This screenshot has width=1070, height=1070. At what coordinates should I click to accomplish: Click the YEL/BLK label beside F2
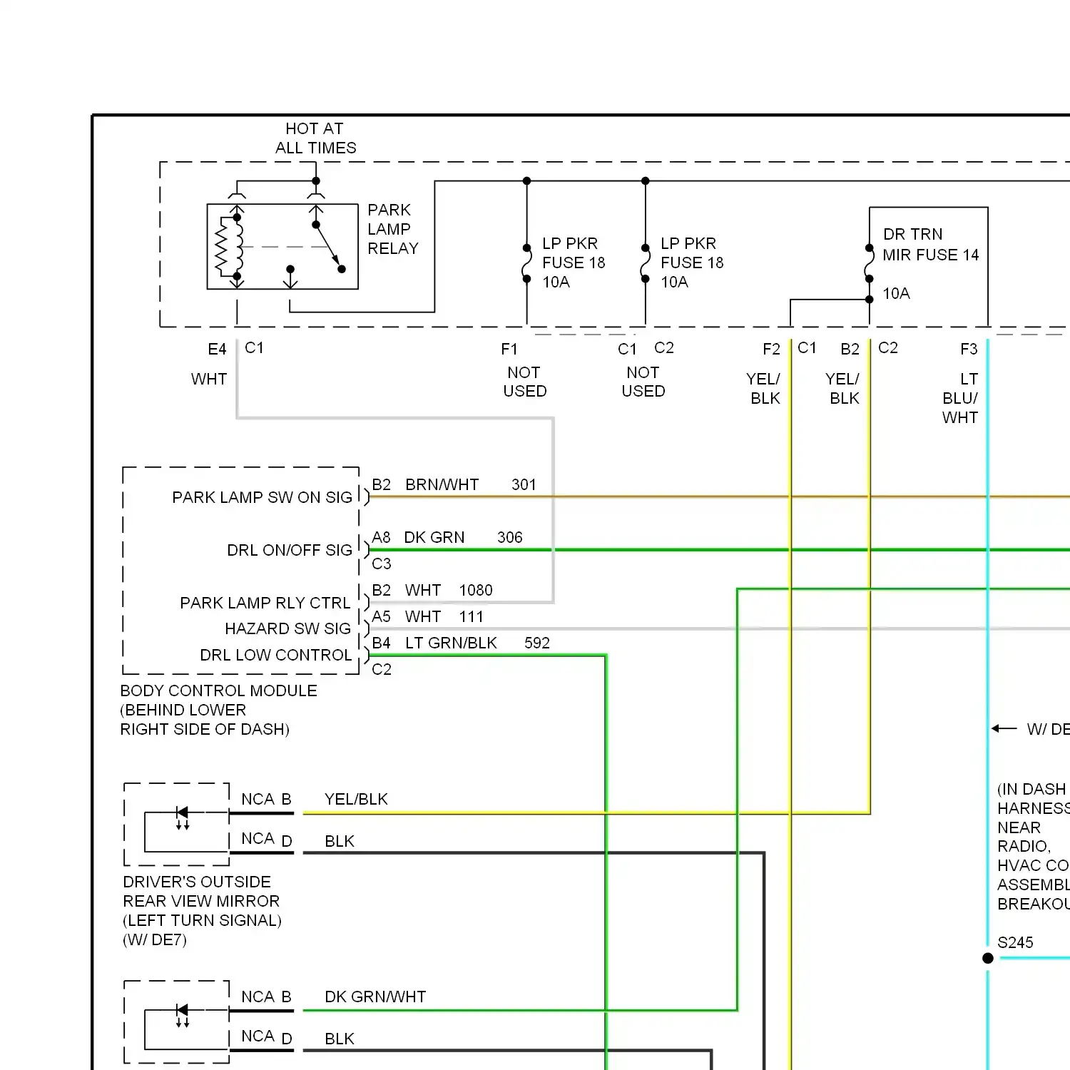coord(764,389)
